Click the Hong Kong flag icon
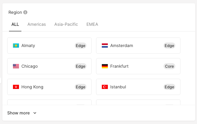This screenshot has height=124, width=197. click(x=16, y=87)
